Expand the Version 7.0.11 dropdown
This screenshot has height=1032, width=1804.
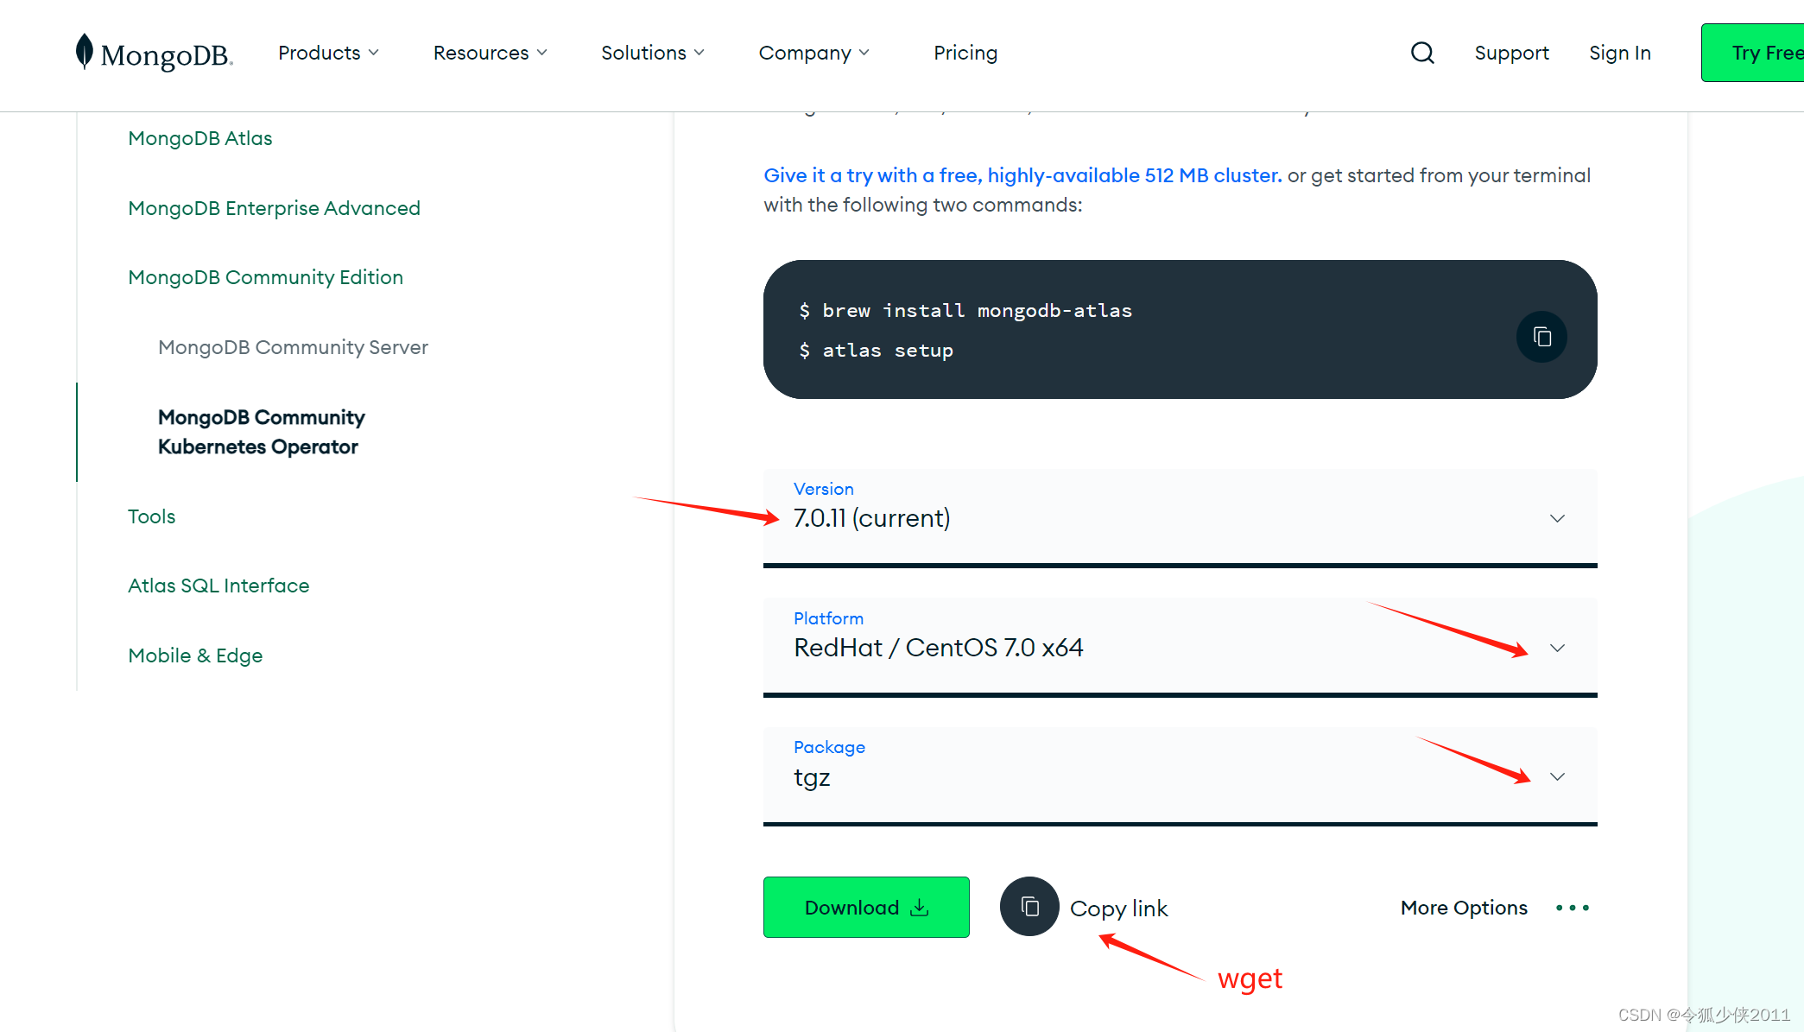pos(1557,518)
